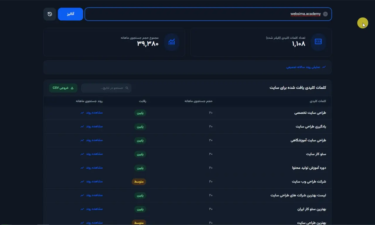375x225 pixels.
Task: Click the globe icon in URL field
Action: (325, 14)
